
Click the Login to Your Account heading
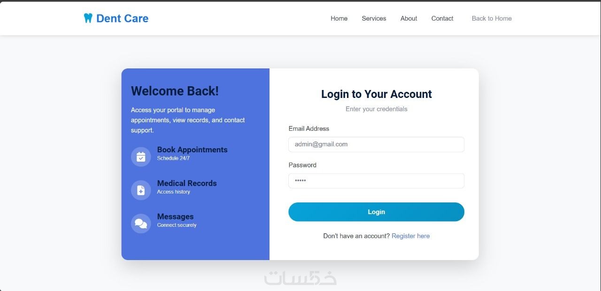[376, 94]
